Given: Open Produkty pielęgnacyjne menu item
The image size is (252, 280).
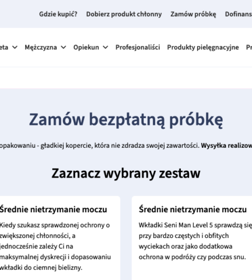Looking at the screenshot, I should [x=203, y=48].
